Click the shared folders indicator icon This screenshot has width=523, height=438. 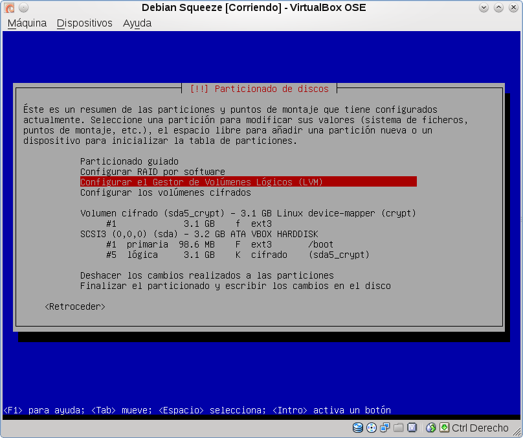point(399,428)
